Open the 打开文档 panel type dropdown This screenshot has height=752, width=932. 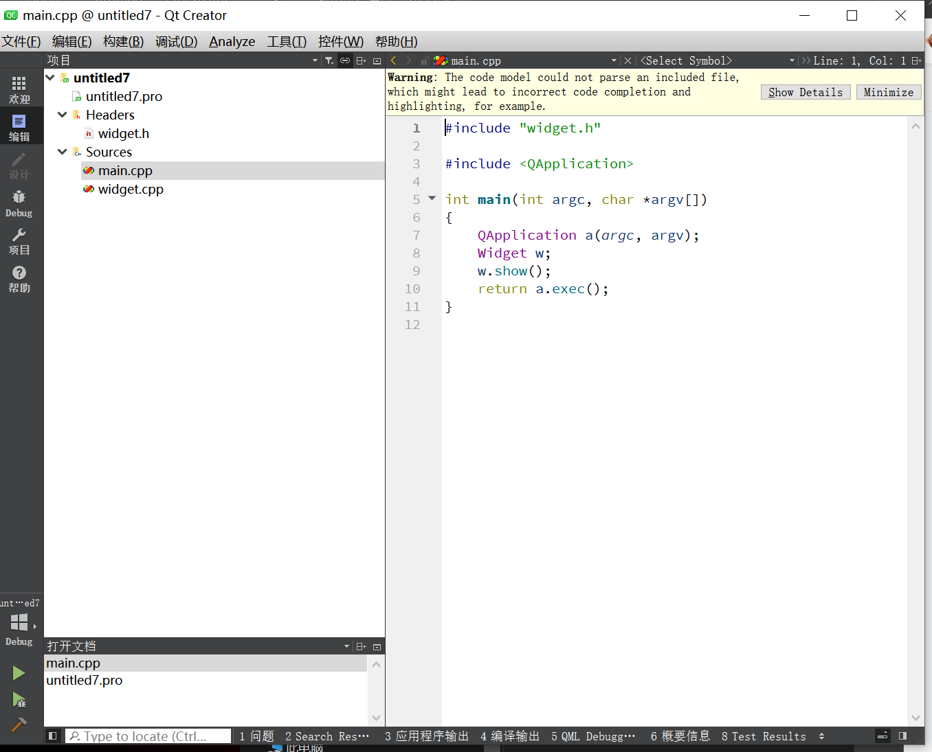tap(346, 646)
